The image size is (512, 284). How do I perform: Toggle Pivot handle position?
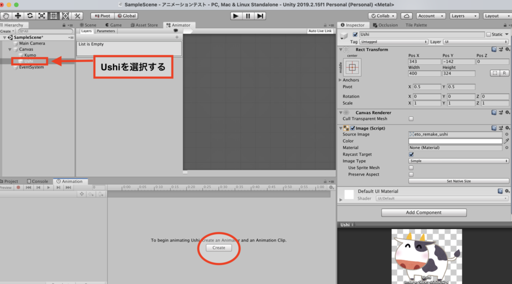(x=102, y=15)
